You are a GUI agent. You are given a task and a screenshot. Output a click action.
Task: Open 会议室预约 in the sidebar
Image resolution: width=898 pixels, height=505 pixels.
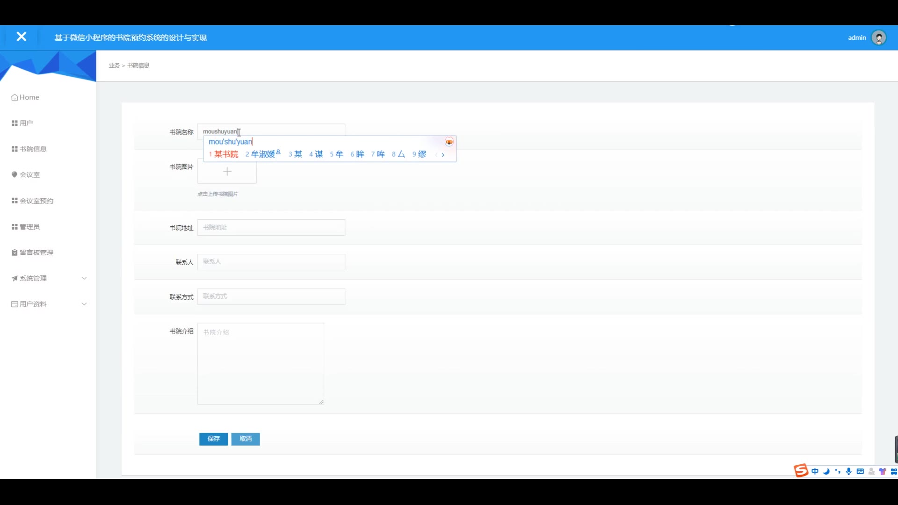36,201
